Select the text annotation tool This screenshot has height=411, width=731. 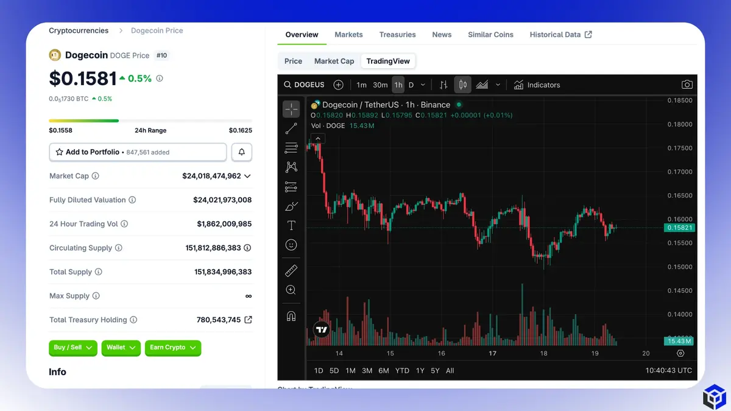(x=291, y=225)
